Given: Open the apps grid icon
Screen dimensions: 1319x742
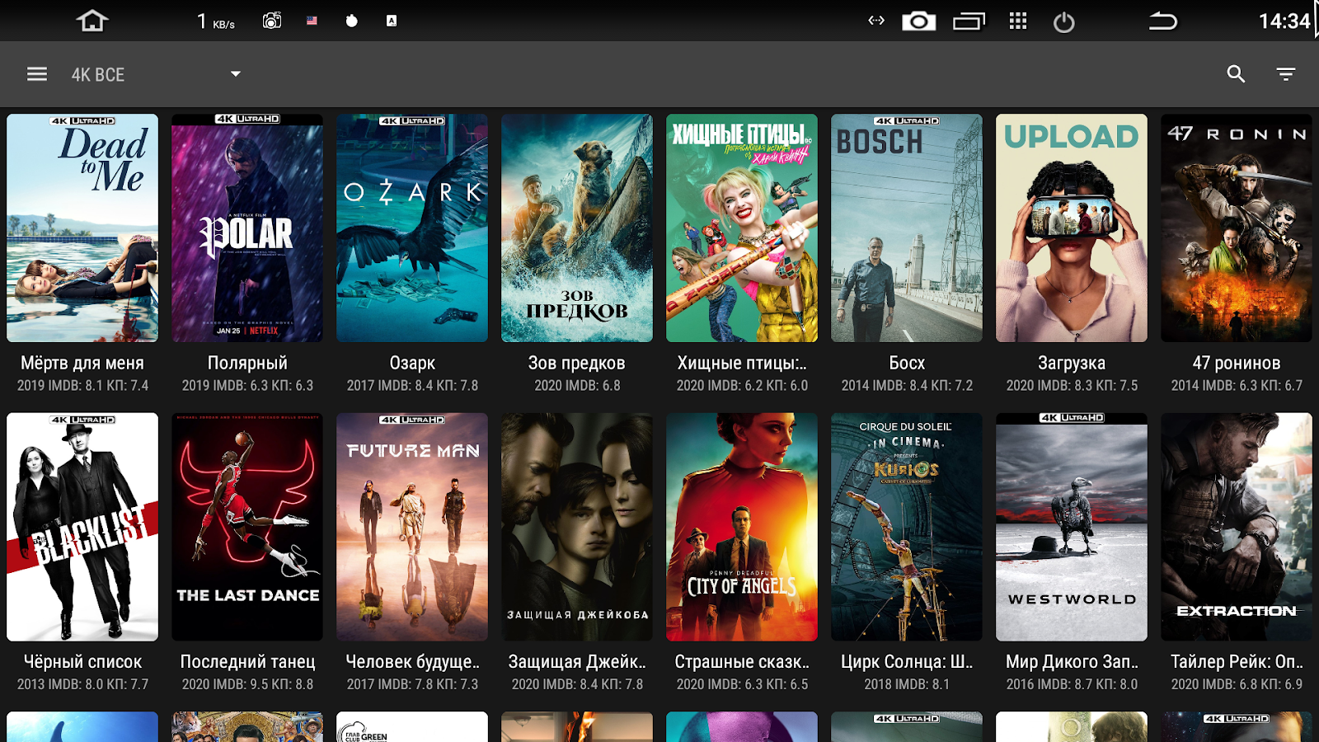Looking at the screenshot, I should coord(1018,21).
